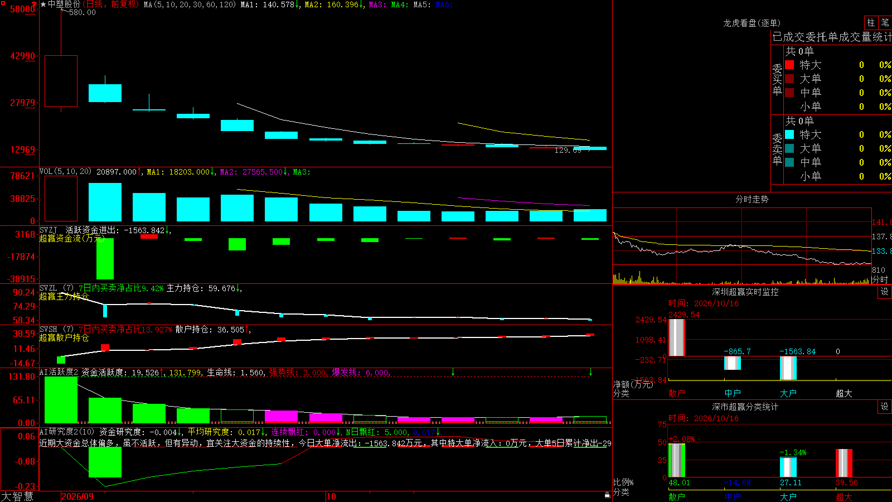Click the 10 month marker on the time axis
Screen dimensions: 892x502
click(x=331, y=496)
